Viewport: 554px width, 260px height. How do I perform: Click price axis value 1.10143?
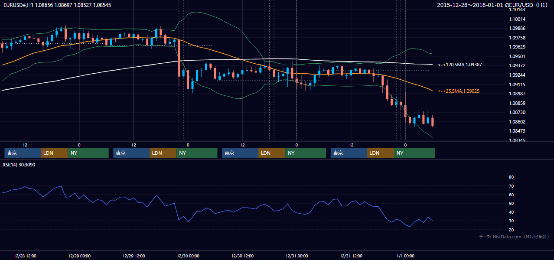point(517,10)
